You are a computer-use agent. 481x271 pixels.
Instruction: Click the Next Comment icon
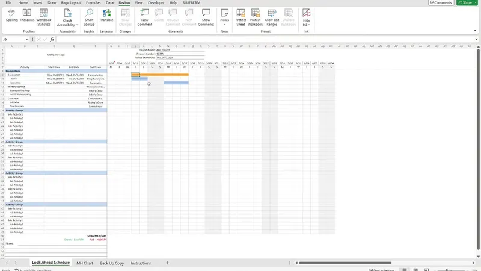click(189, 13)
